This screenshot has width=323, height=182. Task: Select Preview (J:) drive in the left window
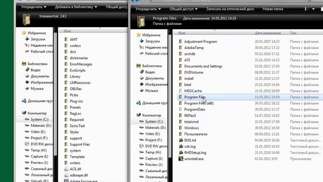click(39, 163)
